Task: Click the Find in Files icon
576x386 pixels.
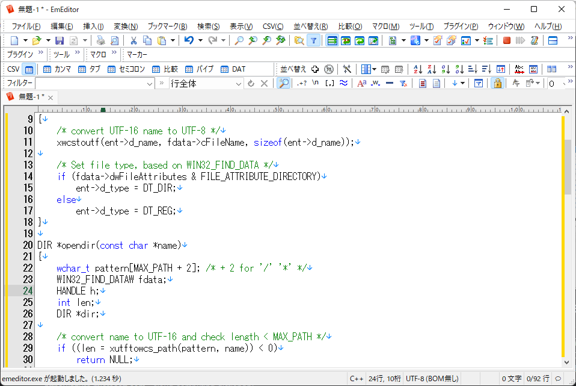Action: tap(299, 40)
